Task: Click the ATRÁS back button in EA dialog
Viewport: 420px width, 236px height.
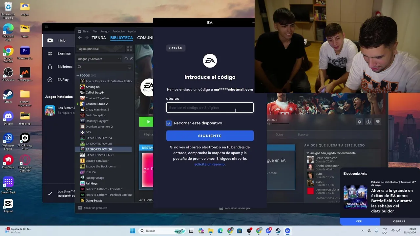Action: tap(176, 48)
